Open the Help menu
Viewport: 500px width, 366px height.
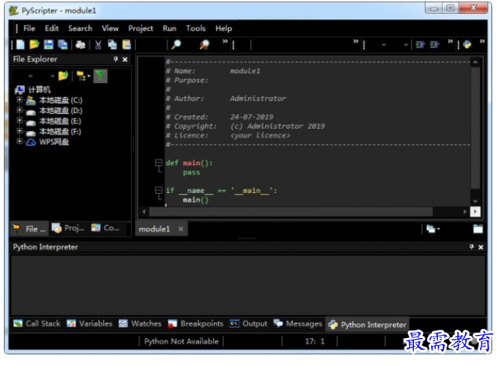coord(223,29)
